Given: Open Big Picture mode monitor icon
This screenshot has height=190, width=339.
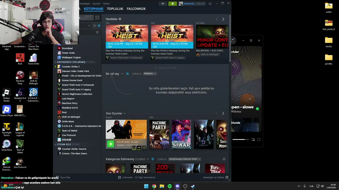Looking at the screenshot, I should point(210,4).
